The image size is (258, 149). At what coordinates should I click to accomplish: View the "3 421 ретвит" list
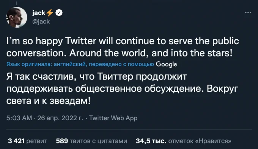27,141
